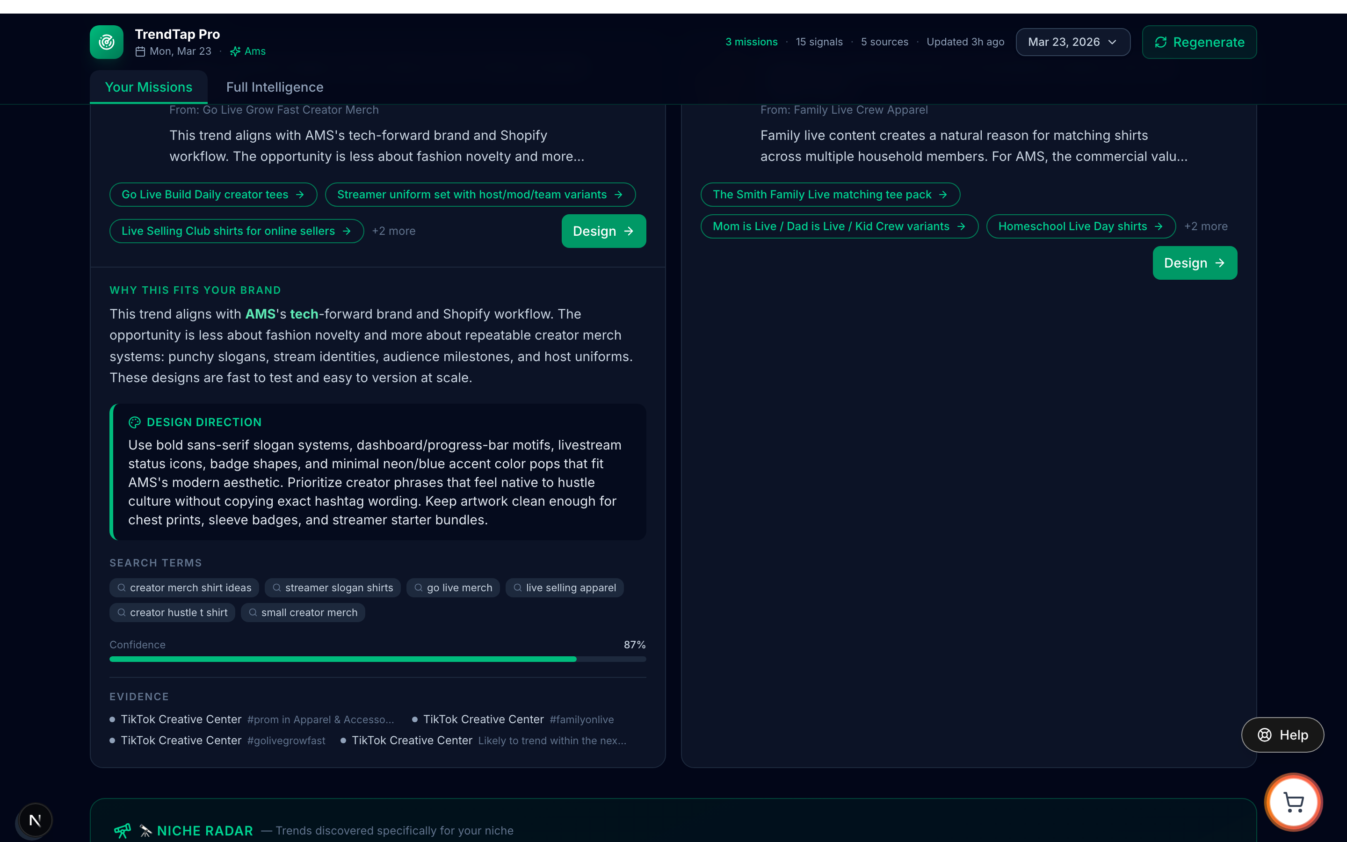This screenshot has height=842, width=1347.
Task: Open Go Live Build Daily creator tees chip
Action: 213,194
